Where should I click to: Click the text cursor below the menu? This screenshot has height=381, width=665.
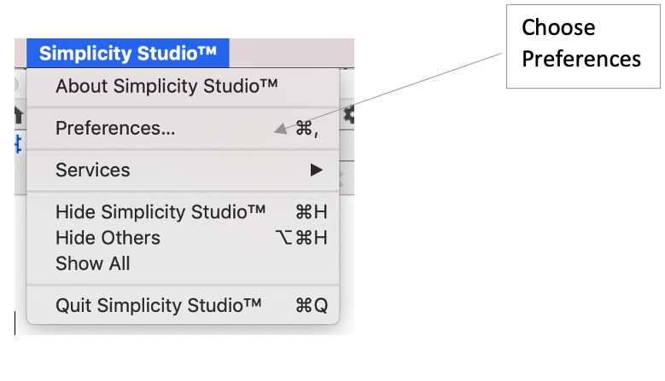[15, 323]
